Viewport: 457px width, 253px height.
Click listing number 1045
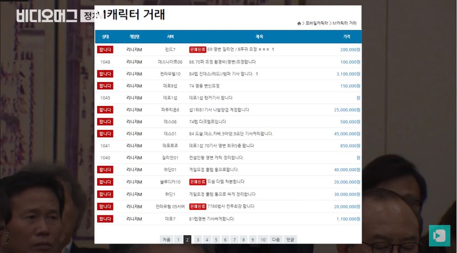pyautogui.click(x=105, y=98)
